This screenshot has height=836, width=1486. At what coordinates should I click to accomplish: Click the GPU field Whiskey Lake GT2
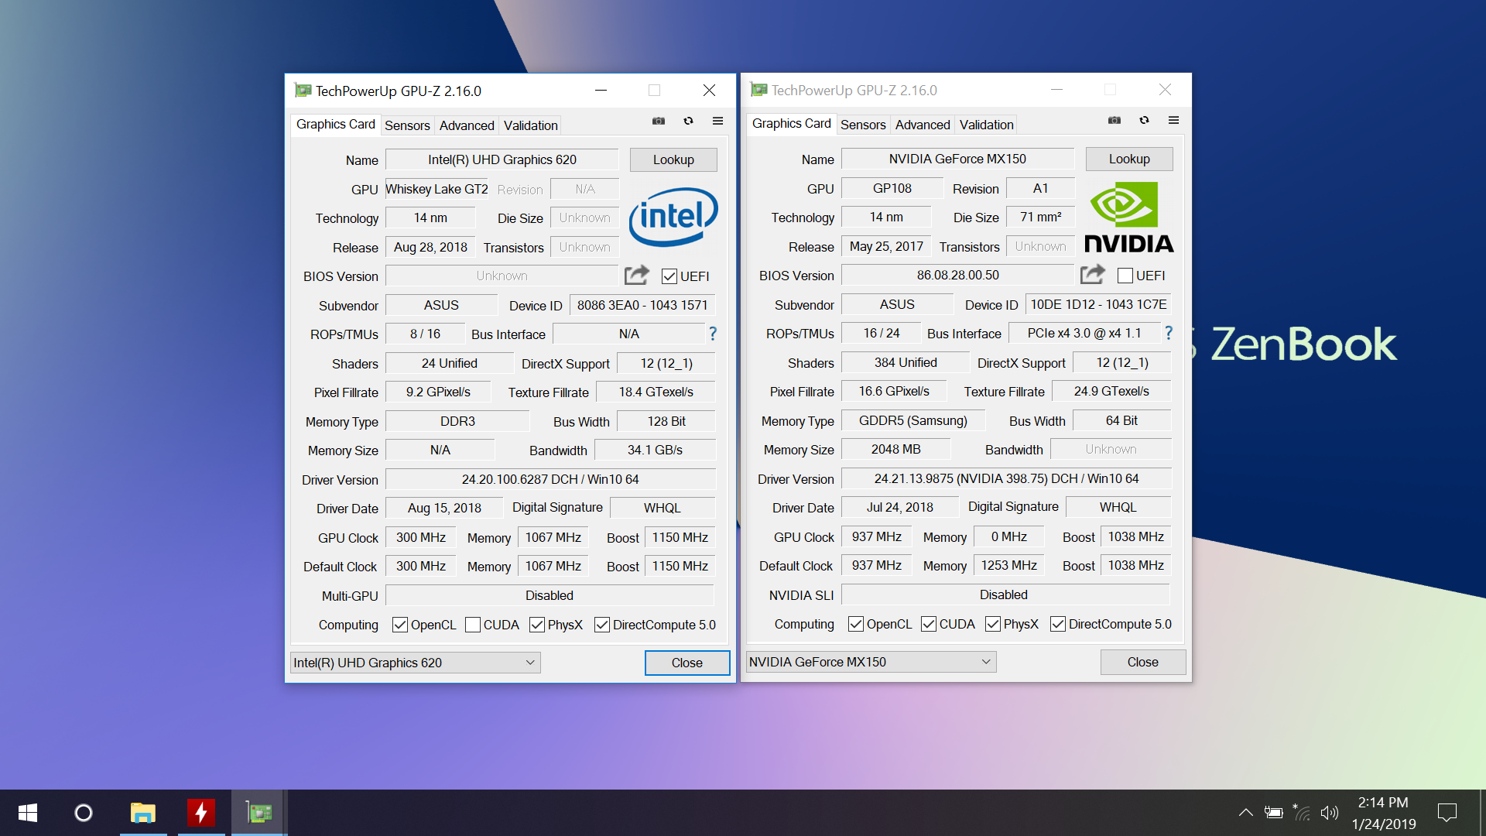437,189
